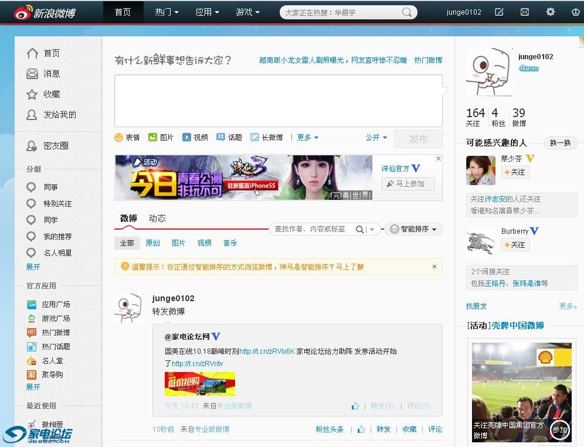Follow Burberry with 关注 button
The image size is (584, 447).
tap(515, 245)
